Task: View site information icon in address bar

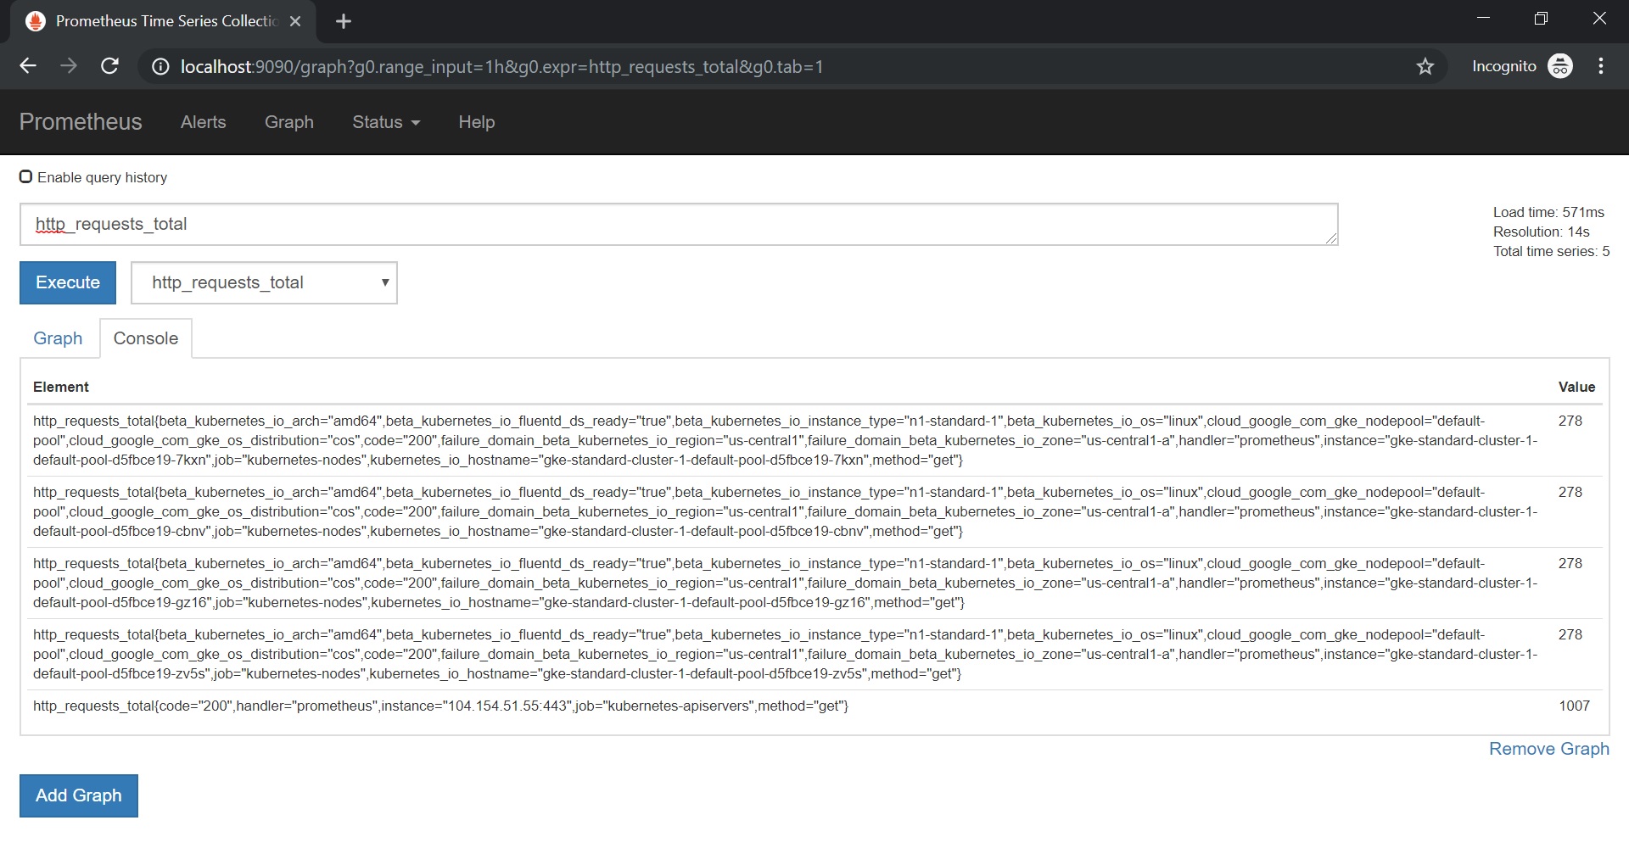Action: (160, 66)
